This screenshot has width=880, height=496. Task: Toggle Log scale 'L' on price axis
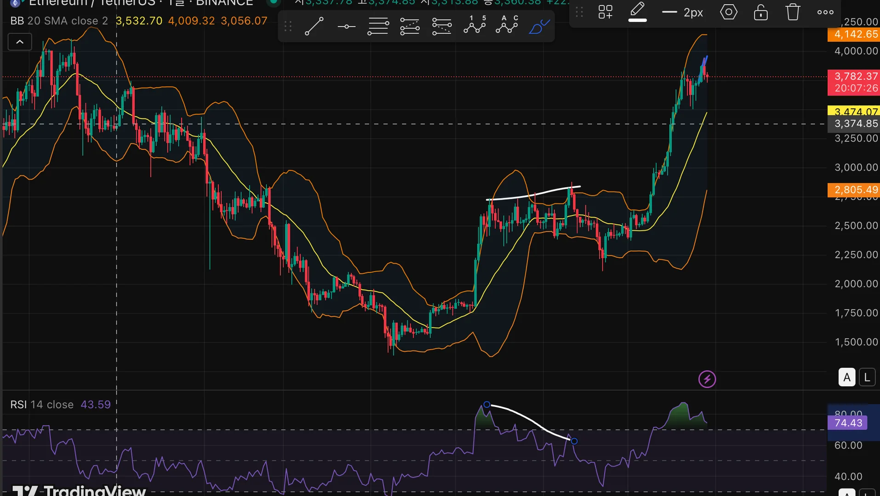[x=867, y=378]
